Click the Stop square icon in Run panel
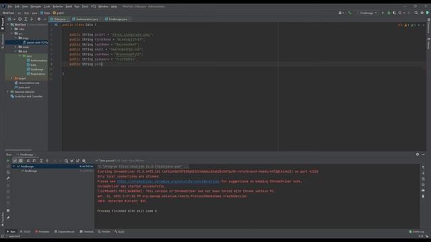The width and height of the screenshot is (431, 242). 8,210
